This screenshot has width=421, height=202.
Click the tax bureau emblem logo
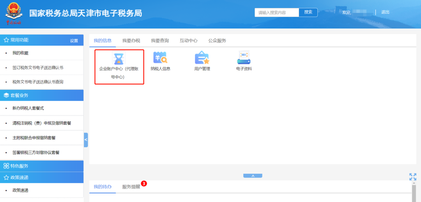(14, 13)
